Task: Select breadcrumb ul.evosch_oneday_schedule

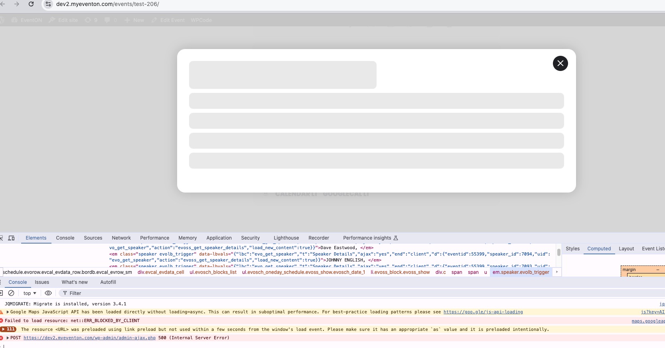Action: coord(303,272)
